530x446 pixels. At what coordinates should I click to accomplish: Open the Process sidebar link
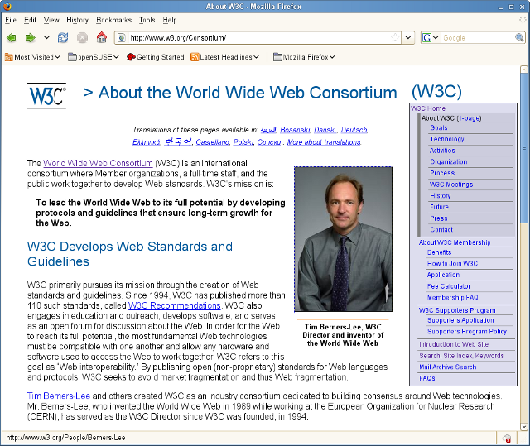(x=442, y=173)
